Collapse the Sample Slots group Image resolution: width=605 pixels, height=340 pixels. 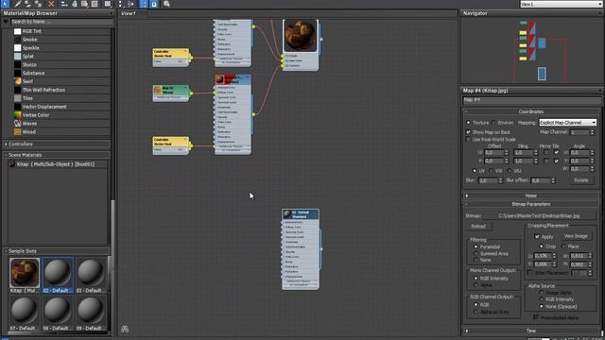(x=57, y=251)
